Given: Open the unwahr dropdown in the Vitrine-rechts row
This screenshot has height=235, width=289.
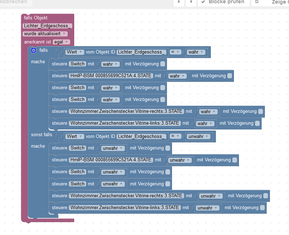Looking at the screenshot, I should 211,196.
